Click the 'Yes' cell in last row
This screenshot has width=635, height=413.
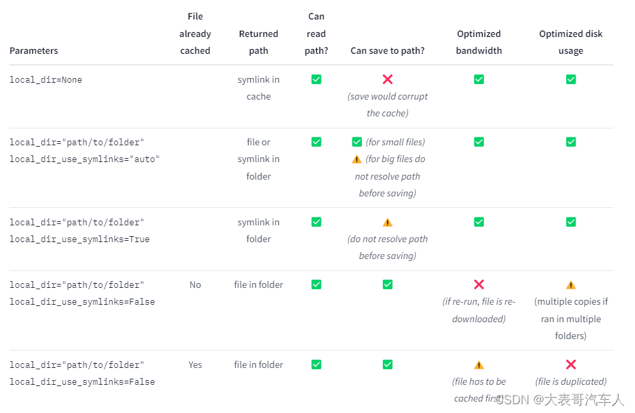195,365
